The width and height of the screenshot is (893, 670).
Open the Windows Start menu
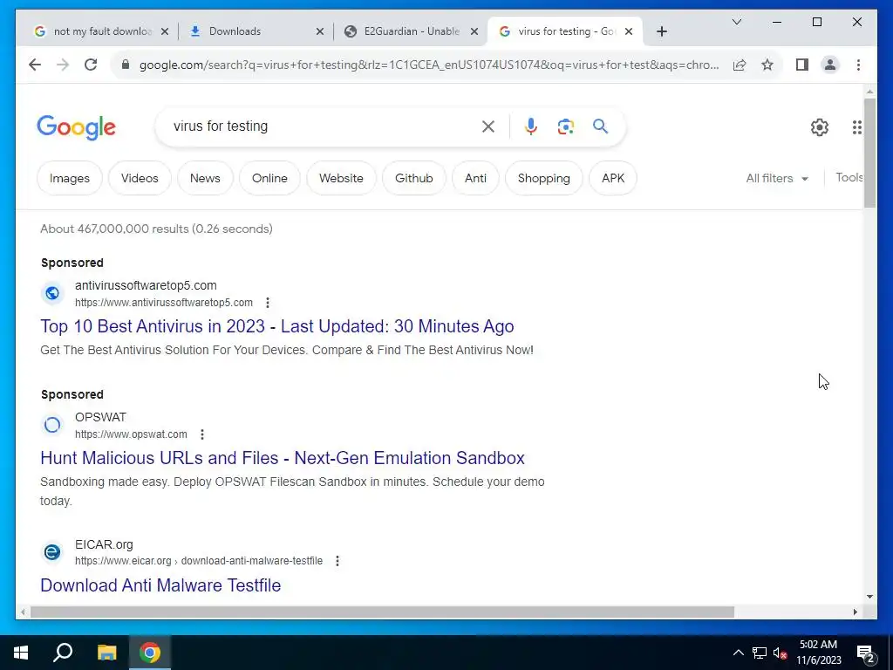point(21,653)
